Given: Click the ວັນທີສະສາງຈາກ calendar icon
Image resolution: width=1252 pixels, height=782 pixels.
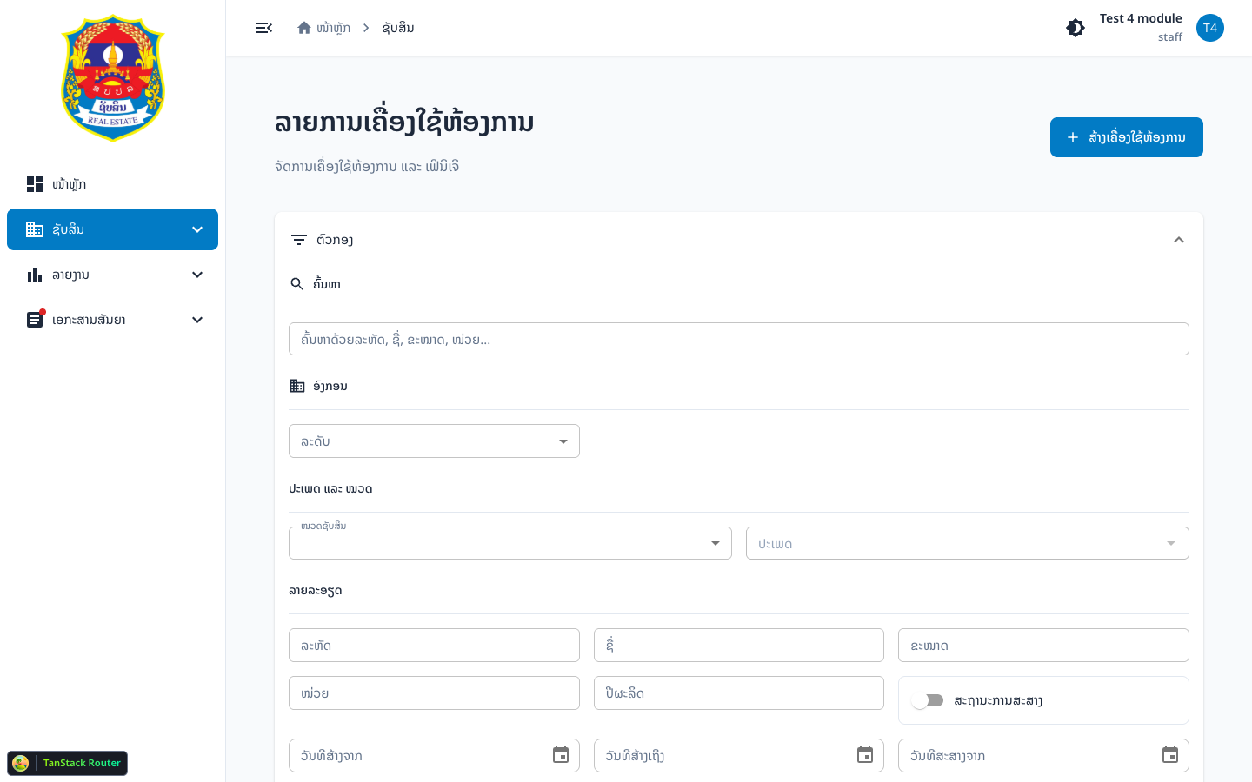Looking at the screenshot, I should pos(1170,754).
